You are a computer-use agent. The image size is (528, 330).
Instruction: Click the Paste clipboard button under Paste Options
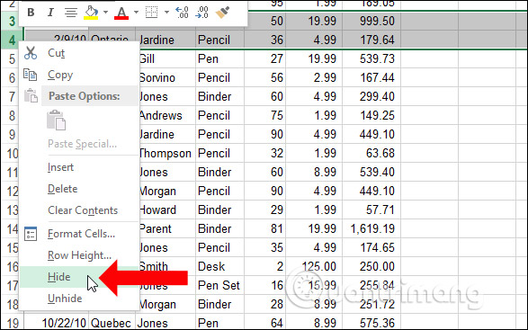57,120
